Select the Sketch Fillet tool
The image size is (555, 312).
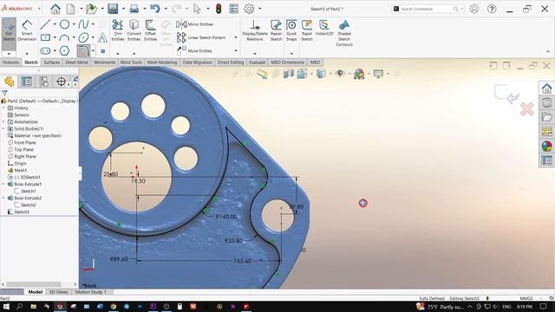(83, 51)
